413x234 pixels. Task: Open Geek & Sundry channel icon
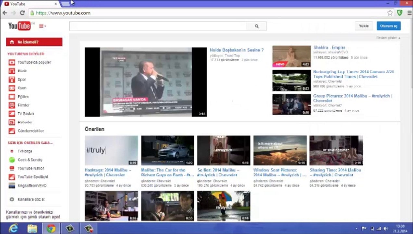click(12, 160)
